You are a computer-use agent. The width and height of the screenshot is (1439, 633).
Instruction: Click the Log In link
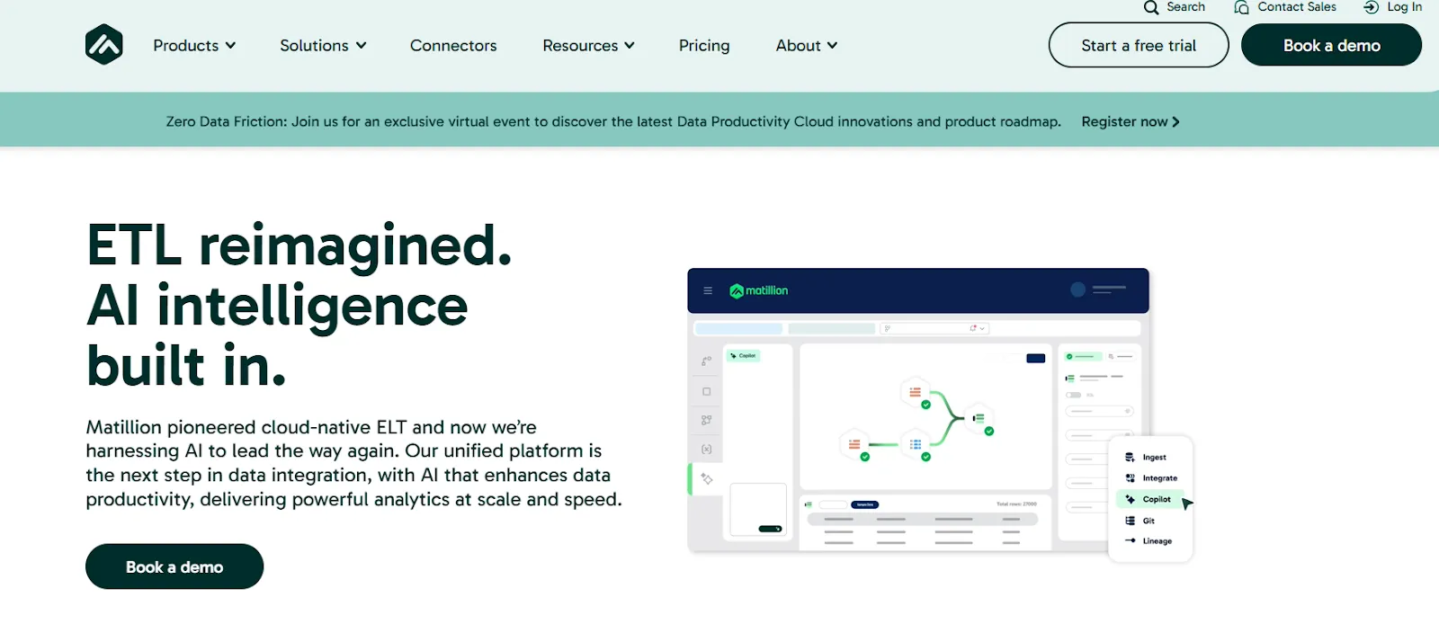1404,7
